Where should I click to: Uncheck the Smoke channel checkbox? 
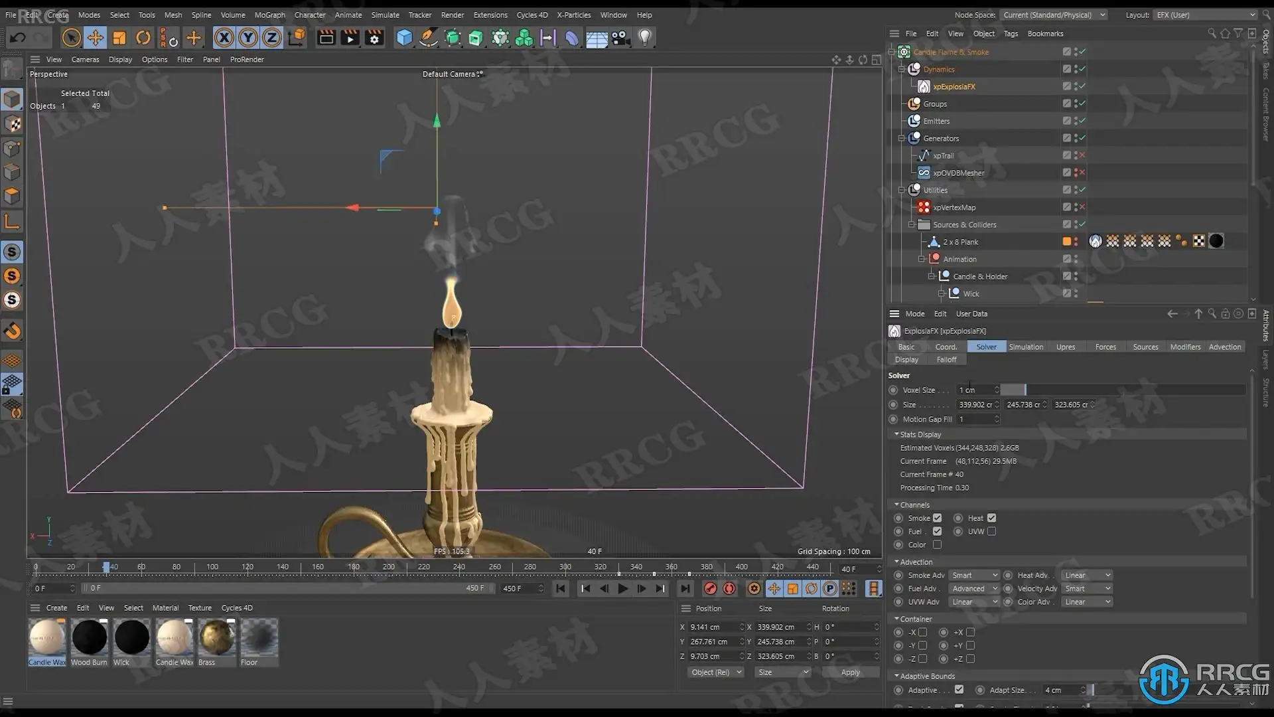(937, 518)
